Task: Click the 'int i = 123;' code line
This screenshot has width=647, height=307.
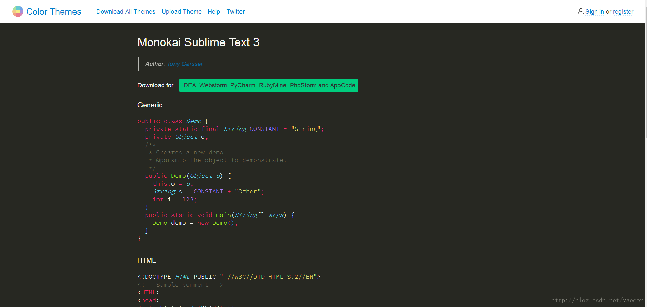Action: point(175,199)
